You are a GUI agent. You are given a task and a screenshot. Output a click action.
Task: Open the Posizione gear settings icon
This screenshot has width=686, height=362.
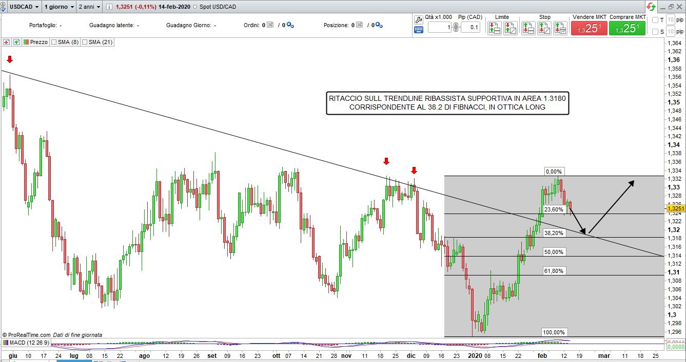379,25
